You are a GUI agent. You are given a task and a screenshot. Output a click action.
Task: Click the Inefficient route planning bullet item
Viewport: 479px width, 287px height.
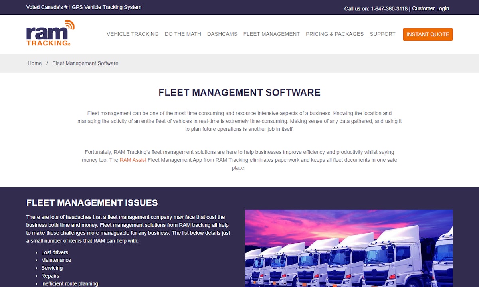69,284
